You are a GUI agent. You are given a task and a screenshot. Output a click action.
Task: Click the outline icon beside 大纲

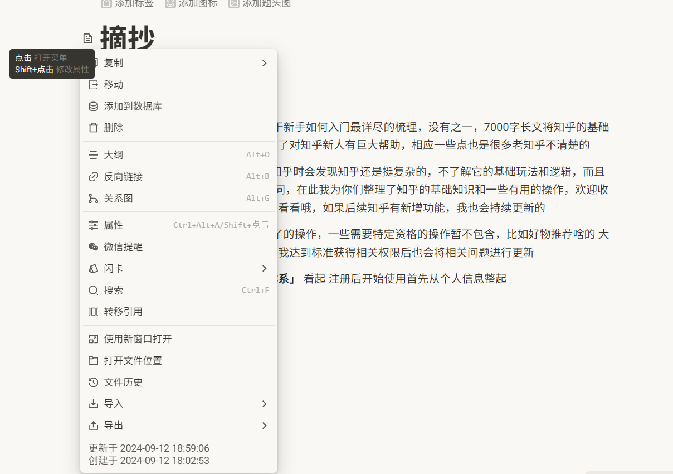pyautogui.click(x=92, y=154)
